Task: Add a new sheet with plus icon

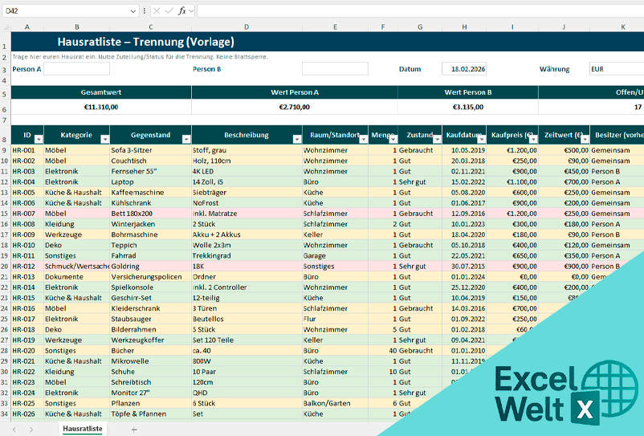Action: click(134, 430)
